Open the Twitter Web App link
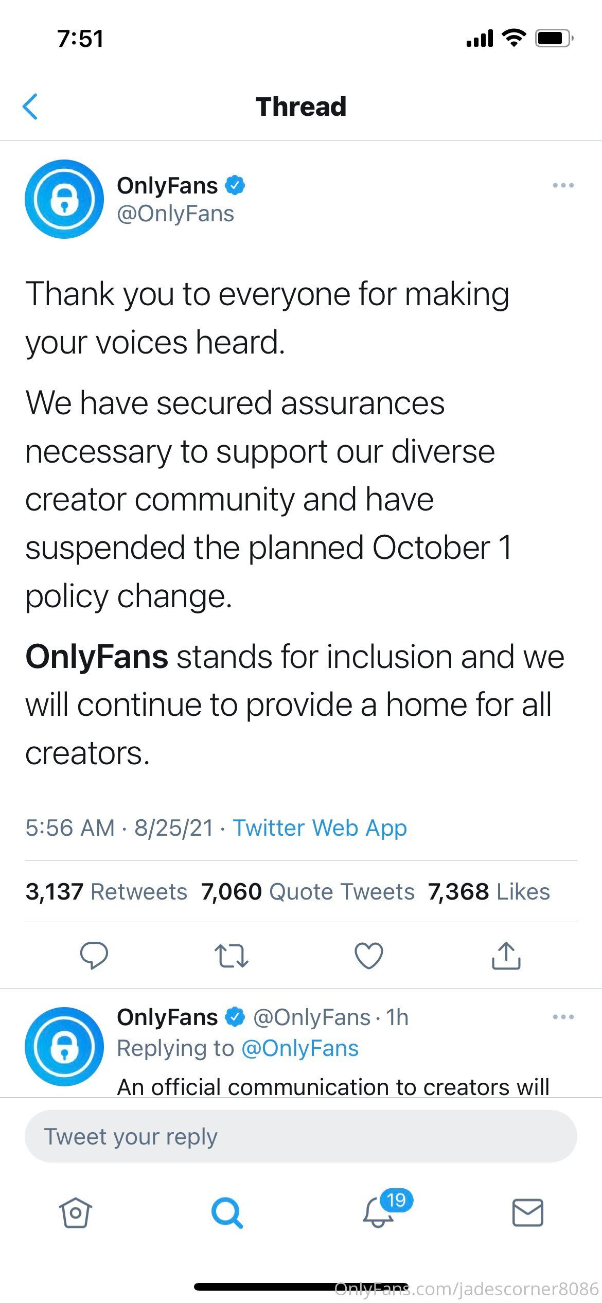 [320, 828]
